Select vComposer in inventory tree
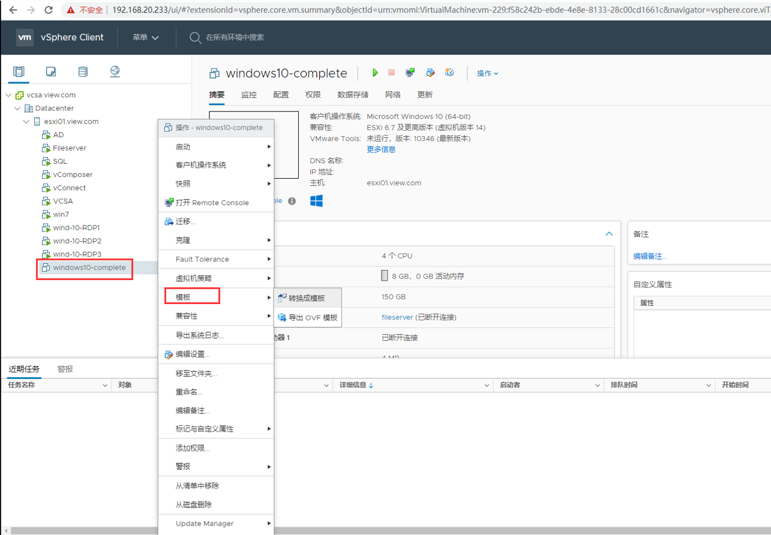Viewport: 771px width, 535px height. pos(73,175)
